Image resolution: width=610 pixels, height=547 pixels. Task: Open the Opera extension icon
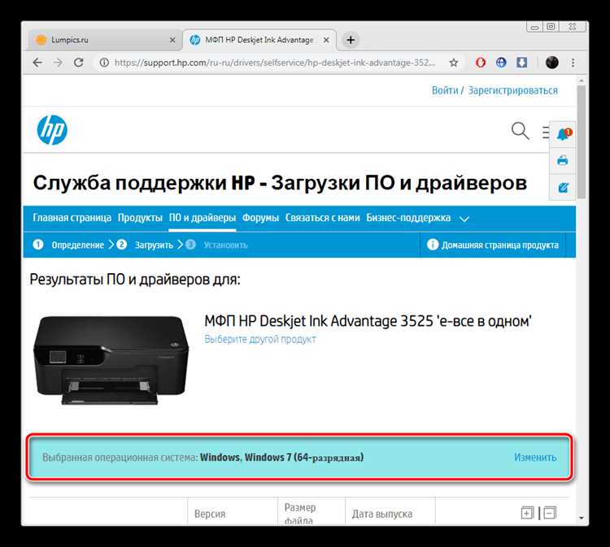tap(481, 63)
